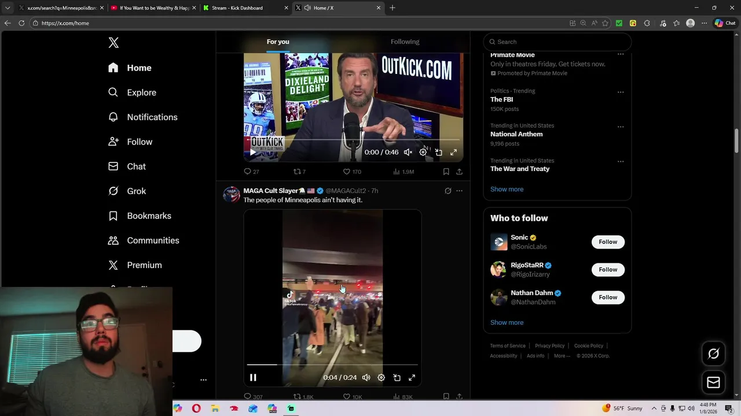
Task: Expand the More footer menu
Action: [x=562, y=356]
